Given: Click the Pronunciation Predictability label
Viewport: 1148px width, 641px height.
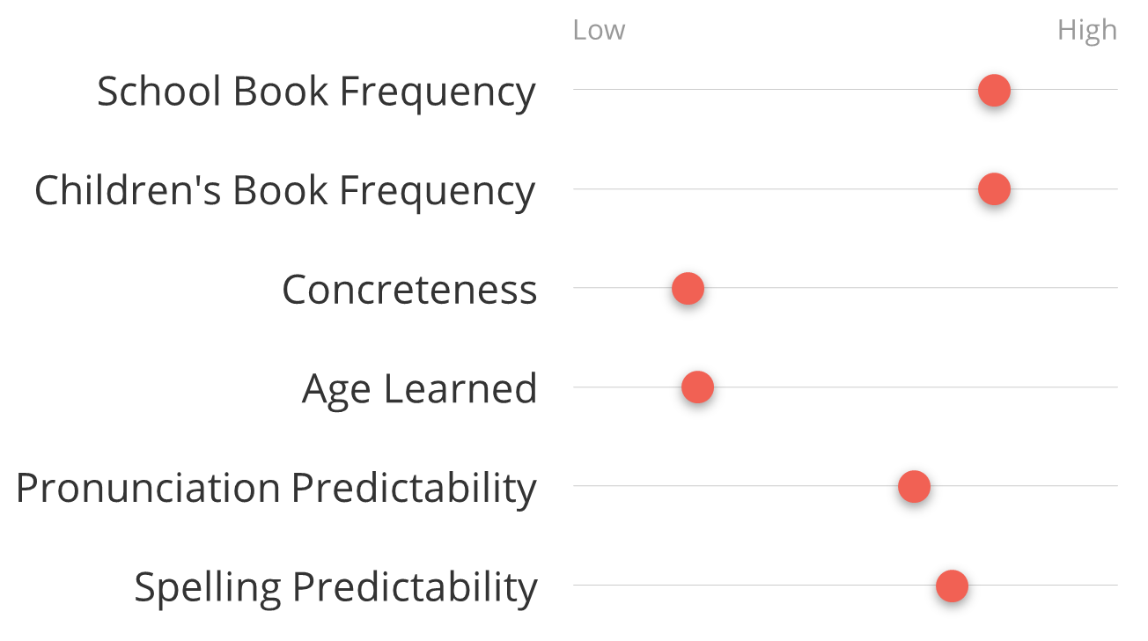Looking at the screenshot, I should click(276, 488).
